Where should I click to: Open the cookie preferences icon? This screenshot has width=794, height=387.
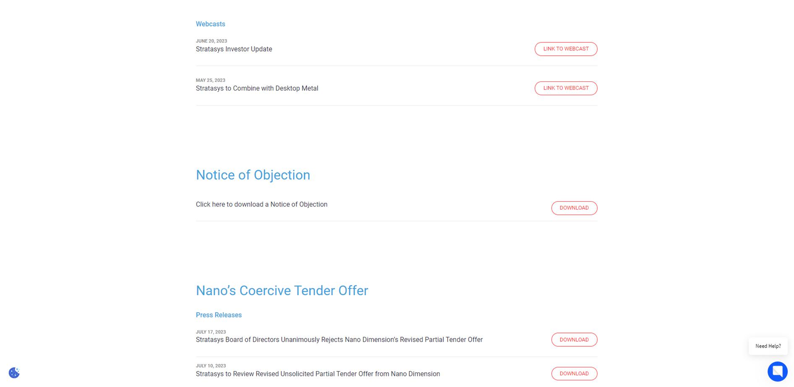point(14,372)
